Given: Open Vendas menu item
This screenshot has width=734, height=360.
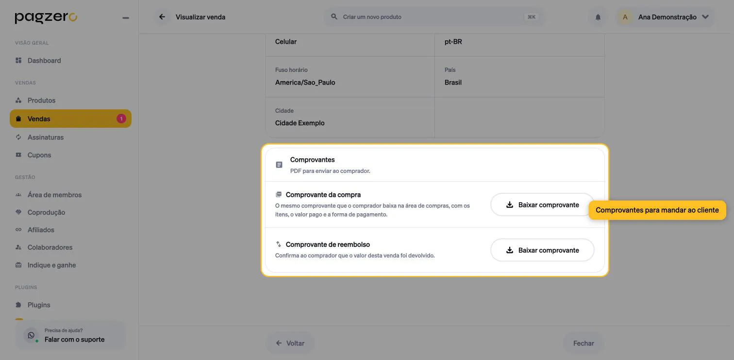Looking at the screenshot, I should 70,119.
